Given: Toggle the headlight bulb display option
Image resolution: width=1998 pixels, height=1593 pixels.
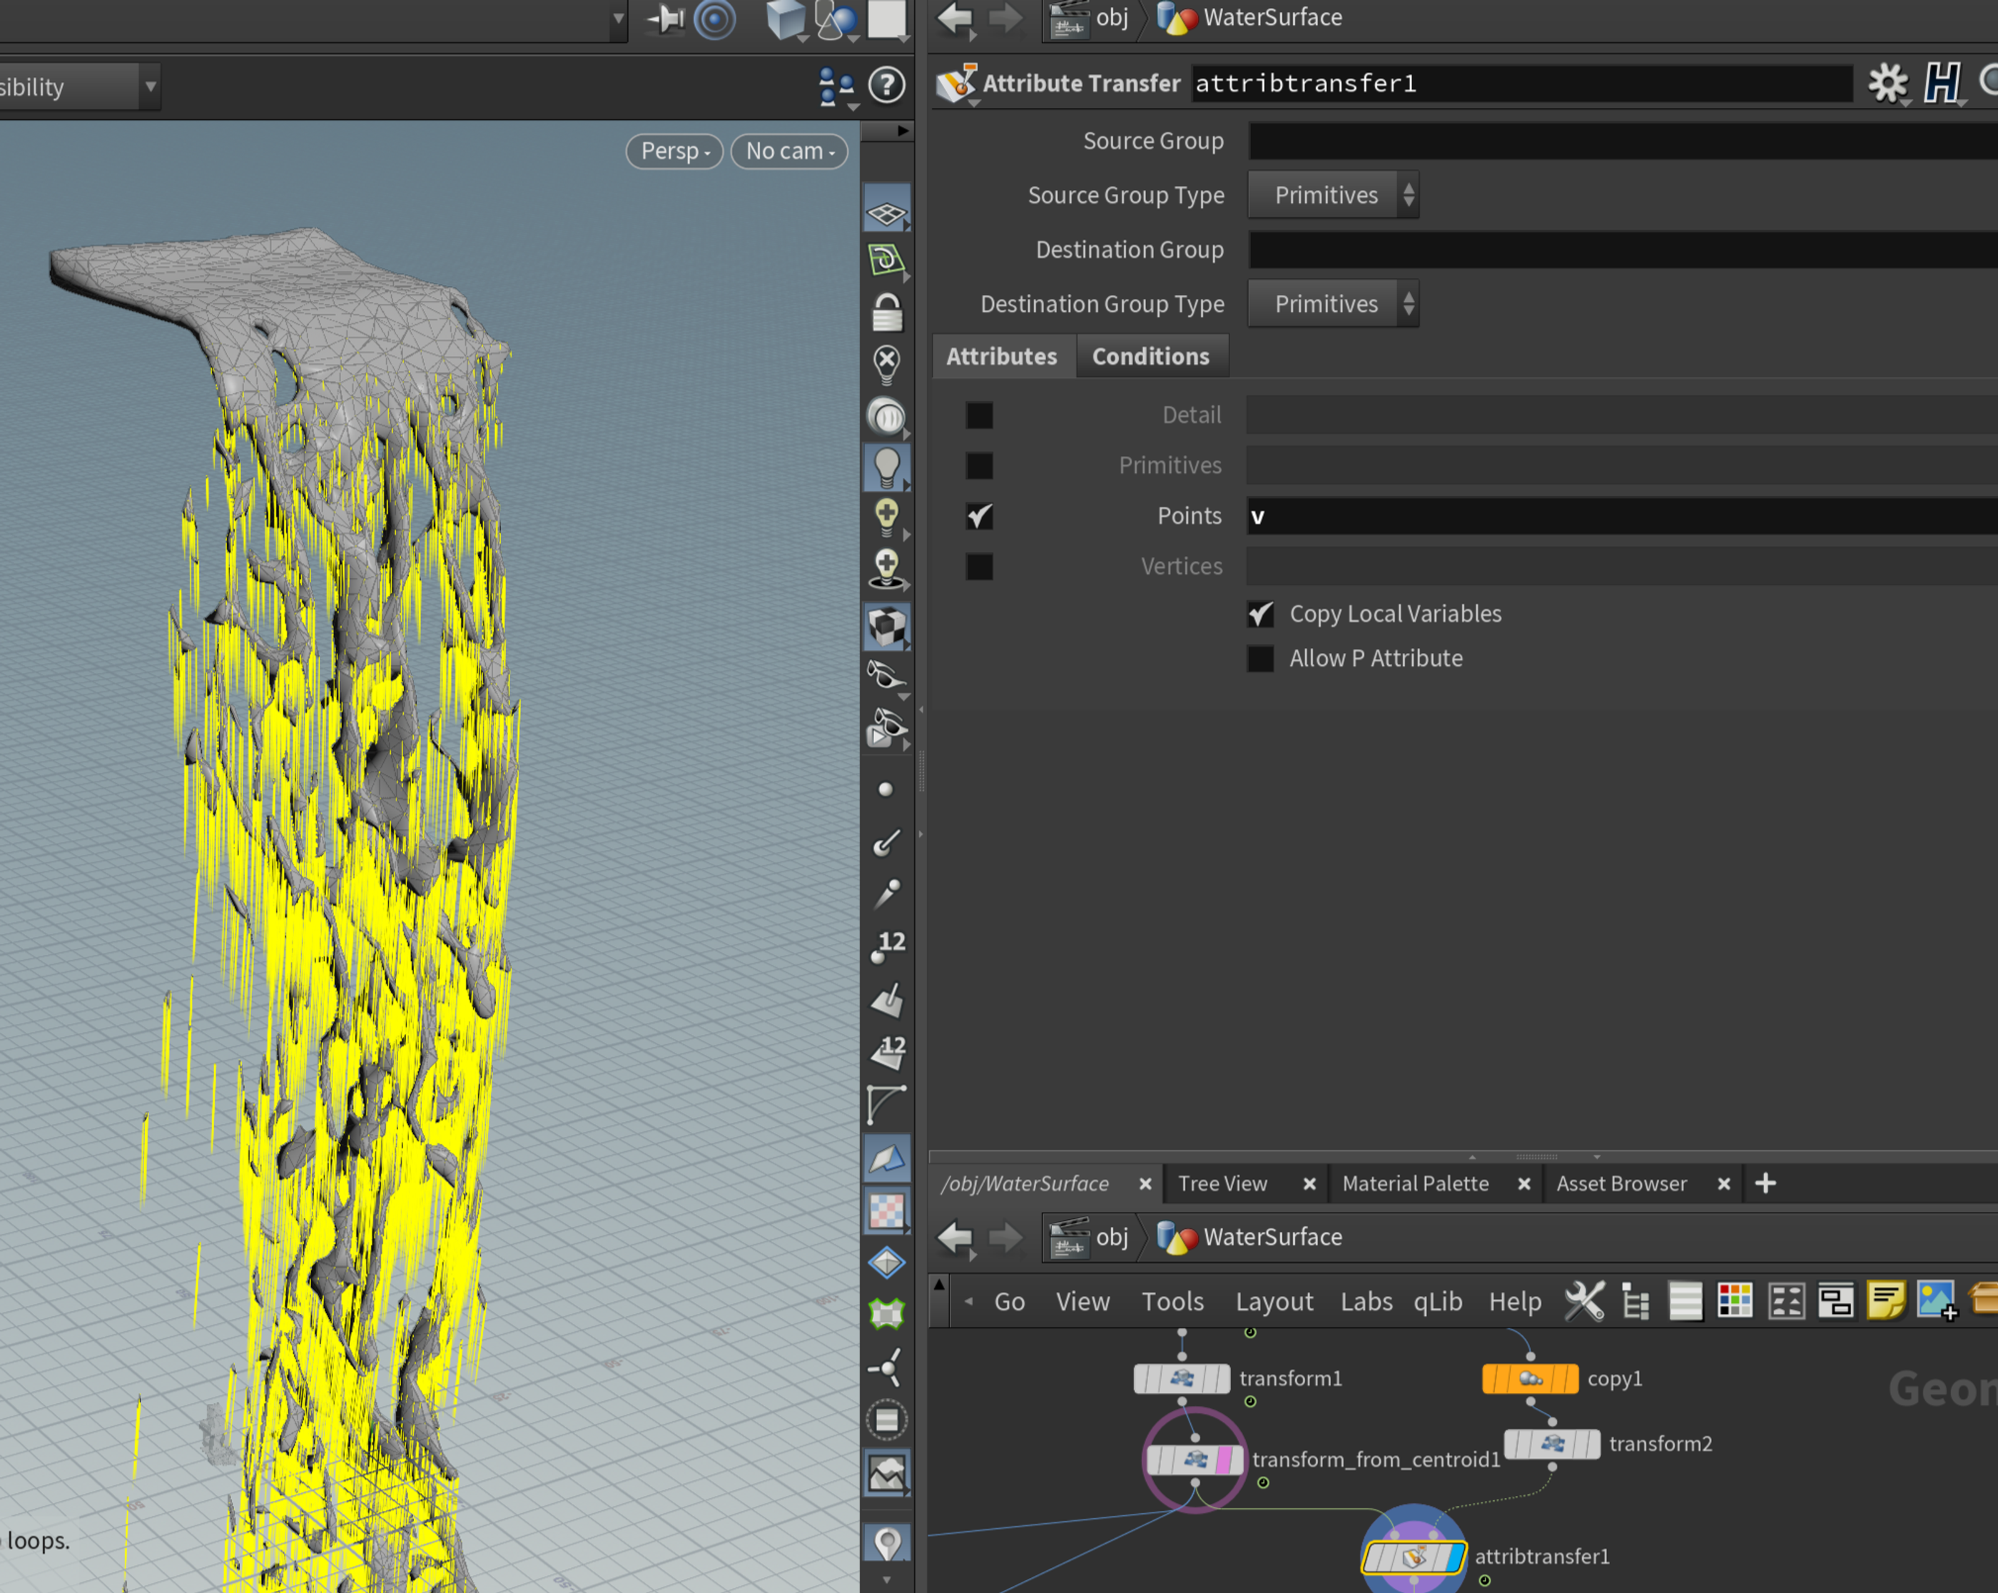Looking at the screenshot, I should [887, 468].
